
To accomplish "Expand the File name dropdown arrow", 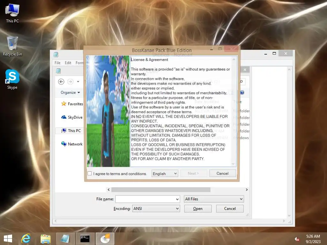I will (177, 199).
